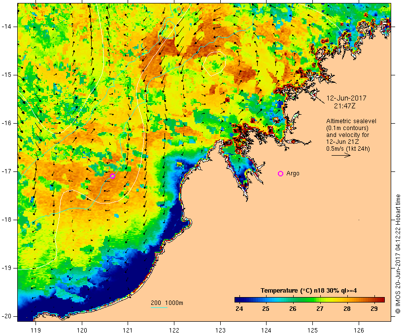Click the dark red end of the temperature colorbar
Image resolution: width=404 pixels, height=335 pixels.
[382, 300]
